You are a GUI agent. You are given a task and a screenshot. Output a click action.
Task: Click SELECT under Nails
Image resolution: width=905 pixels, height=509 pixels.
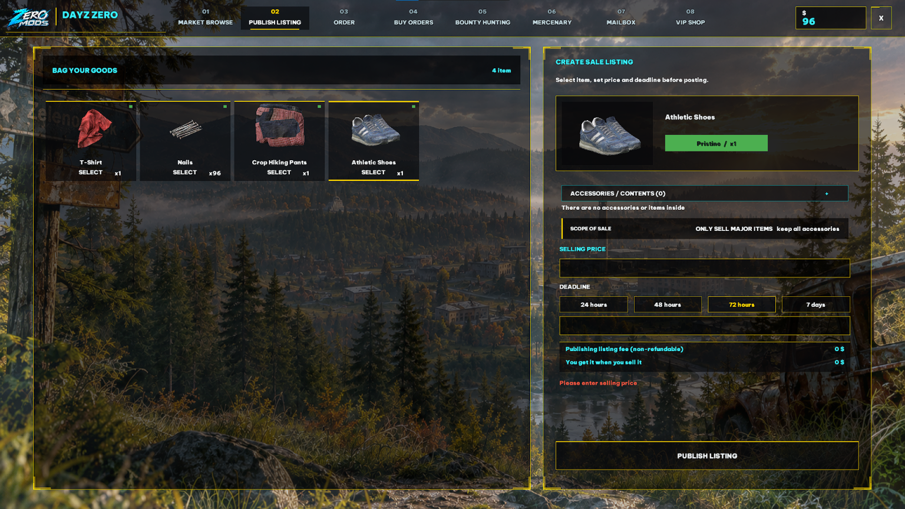tap(185, 173)
